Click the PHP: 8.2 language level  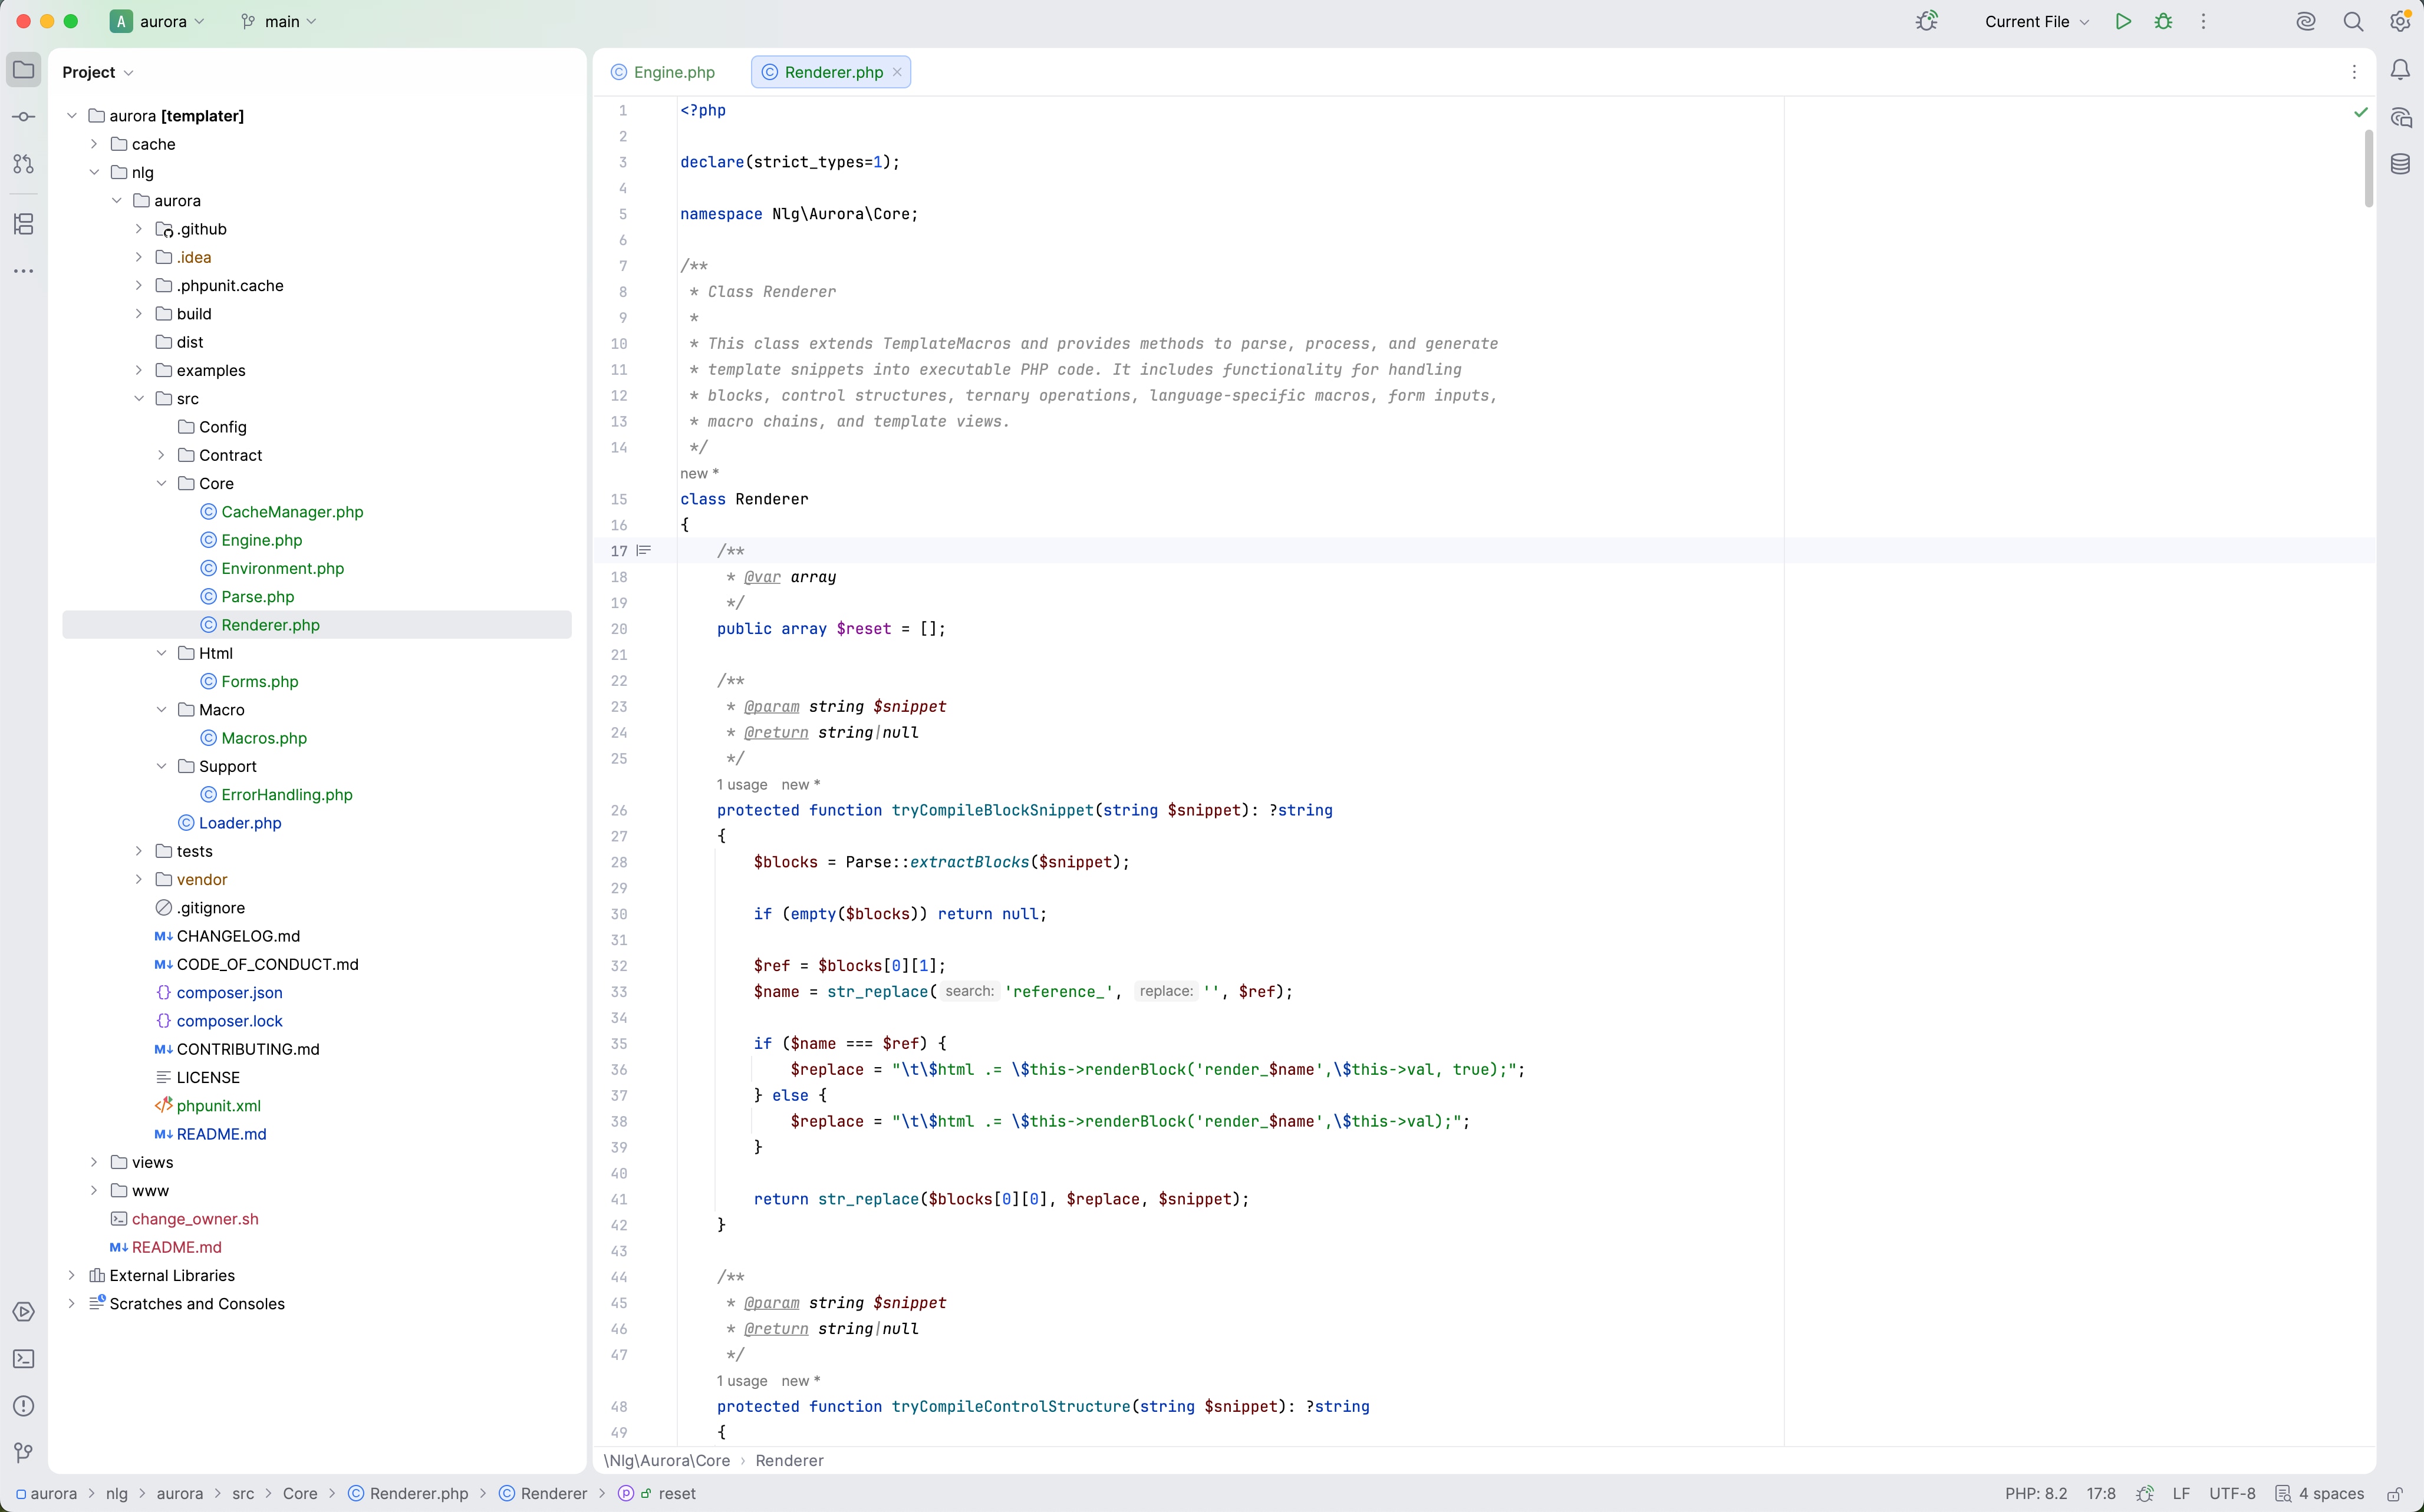[x=2036, y=1493]
